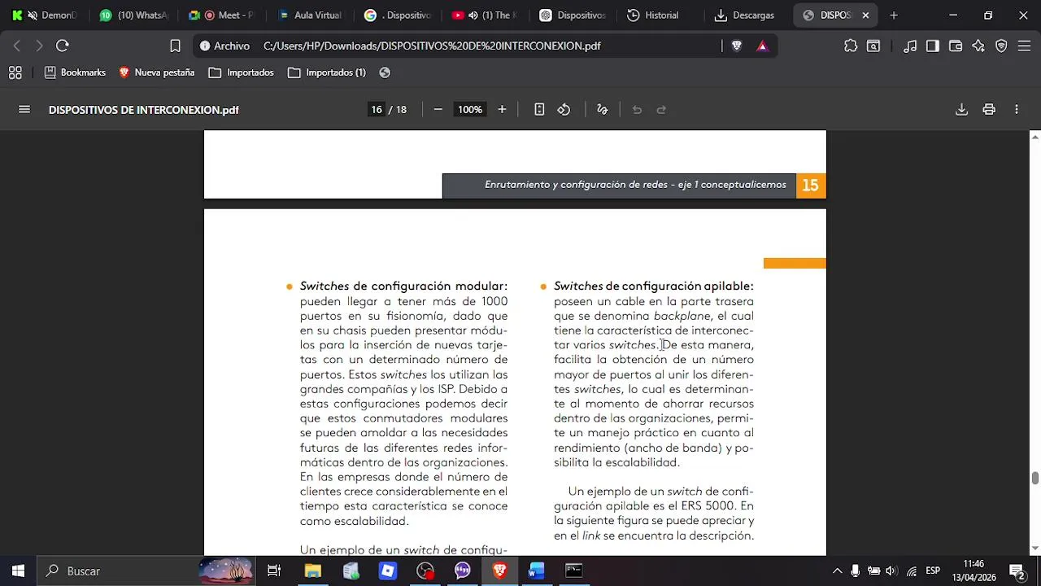Toggle the browser sidebar panel
The image size is (1041, 586).
pos(933,46)
